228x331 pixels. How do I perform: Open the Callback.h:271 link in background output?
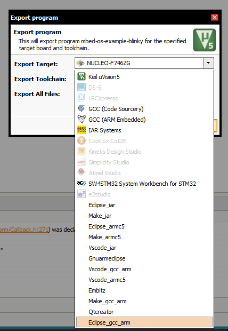coord(24,230)
